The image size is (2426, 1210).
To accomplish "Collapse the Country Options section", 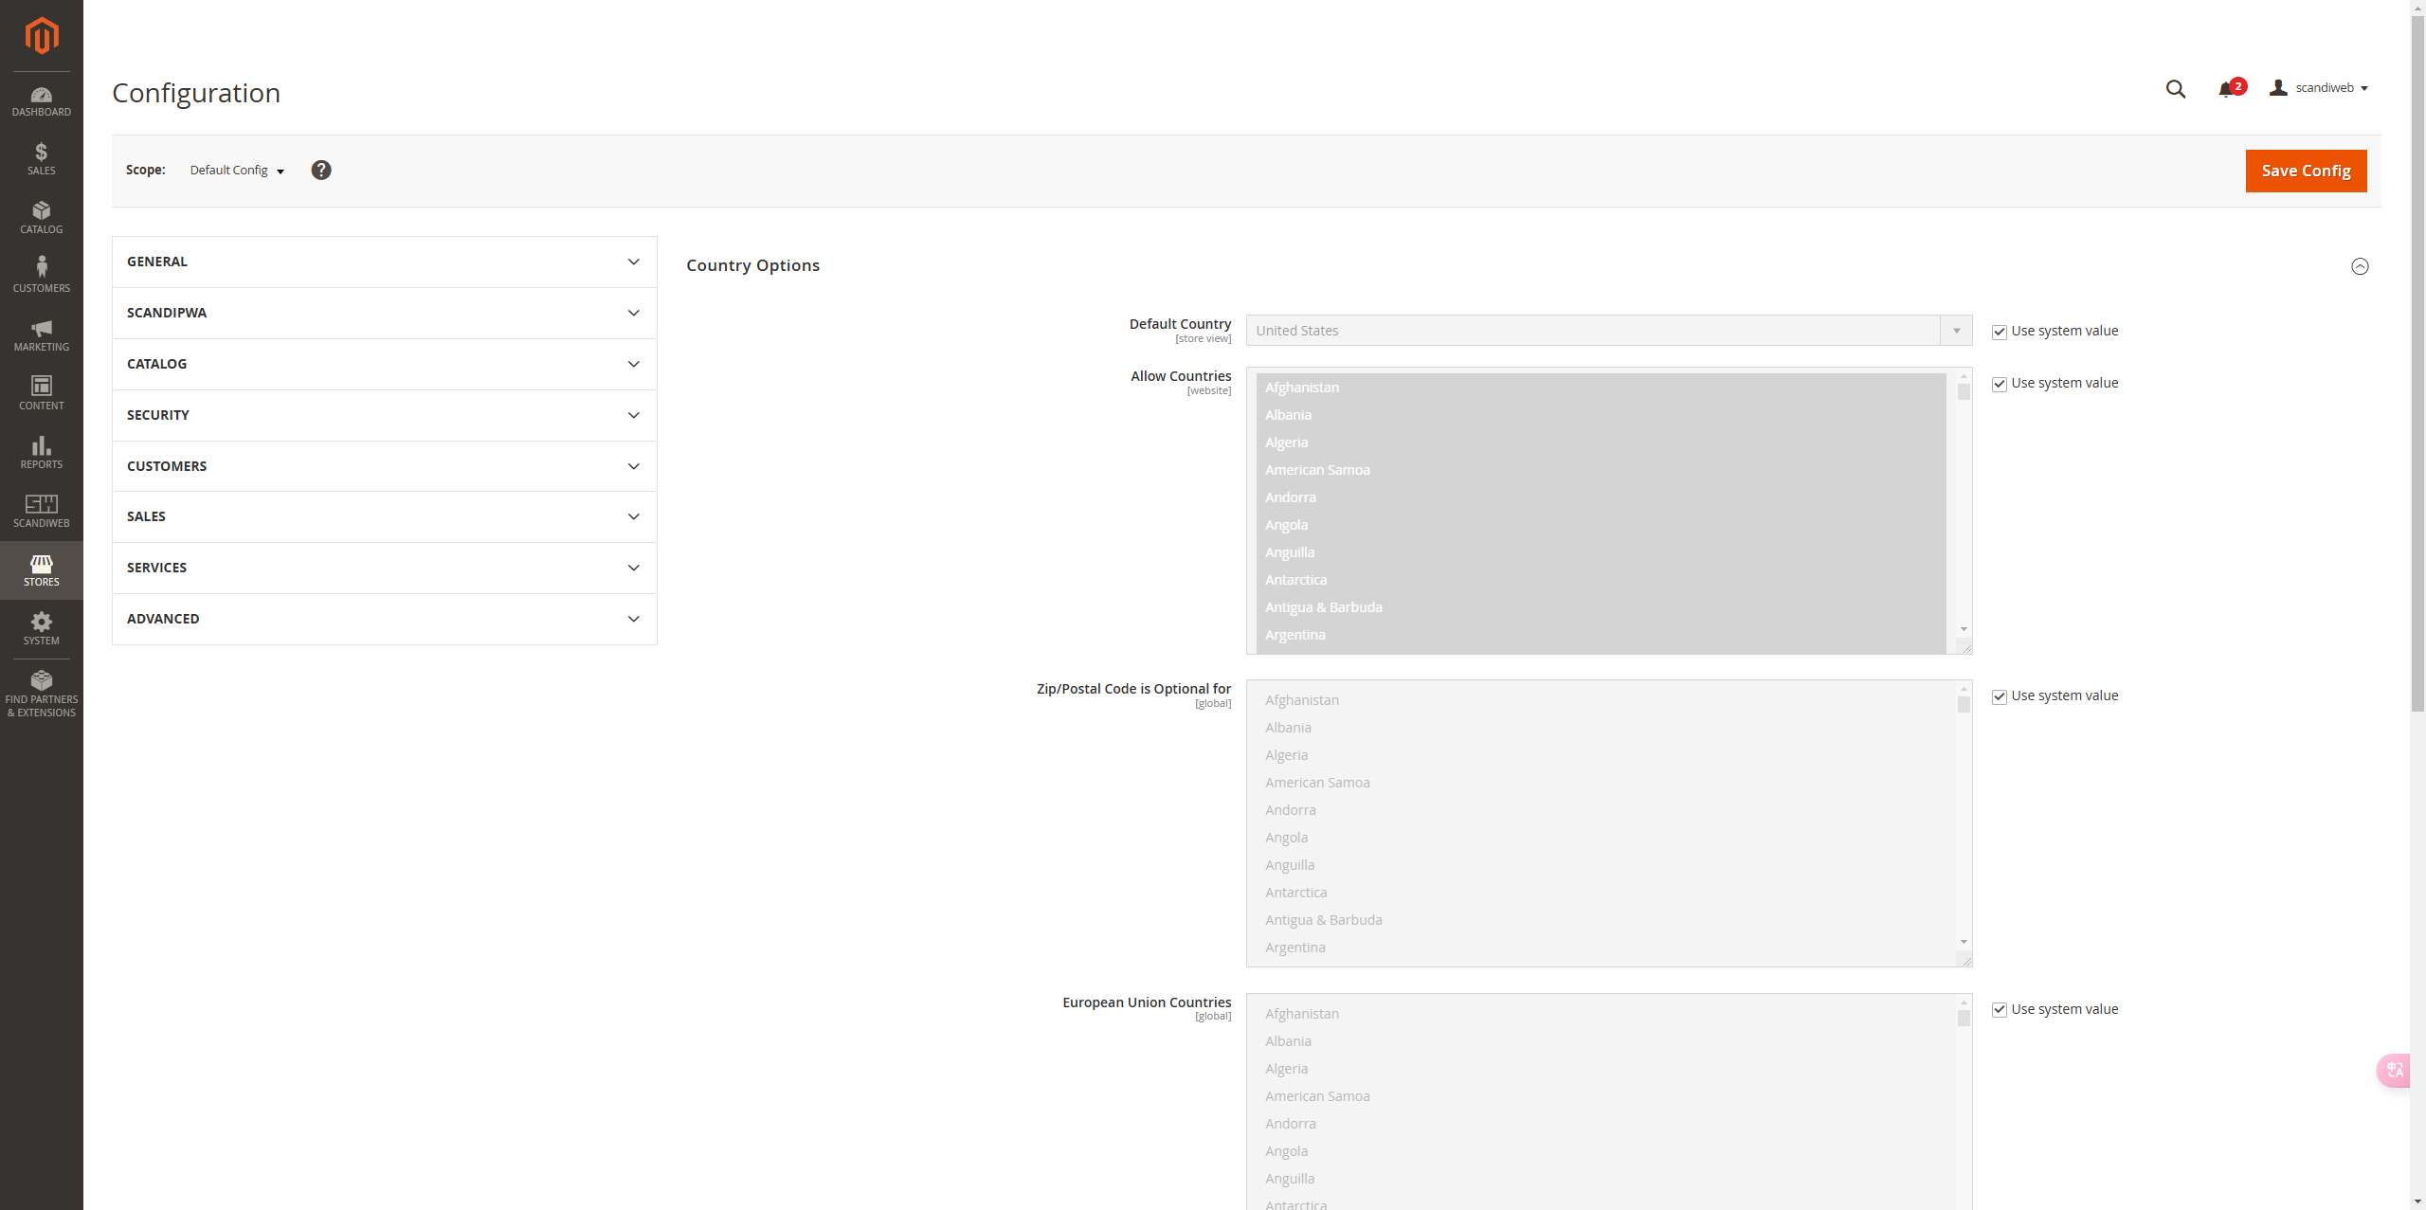I will click(2360, 266).
